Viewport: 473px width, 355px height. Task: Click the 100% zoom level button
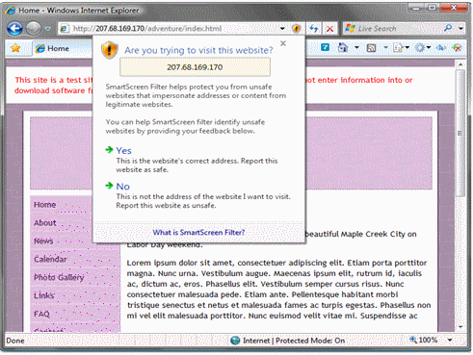pyautogui.click(x=428, y=340)
